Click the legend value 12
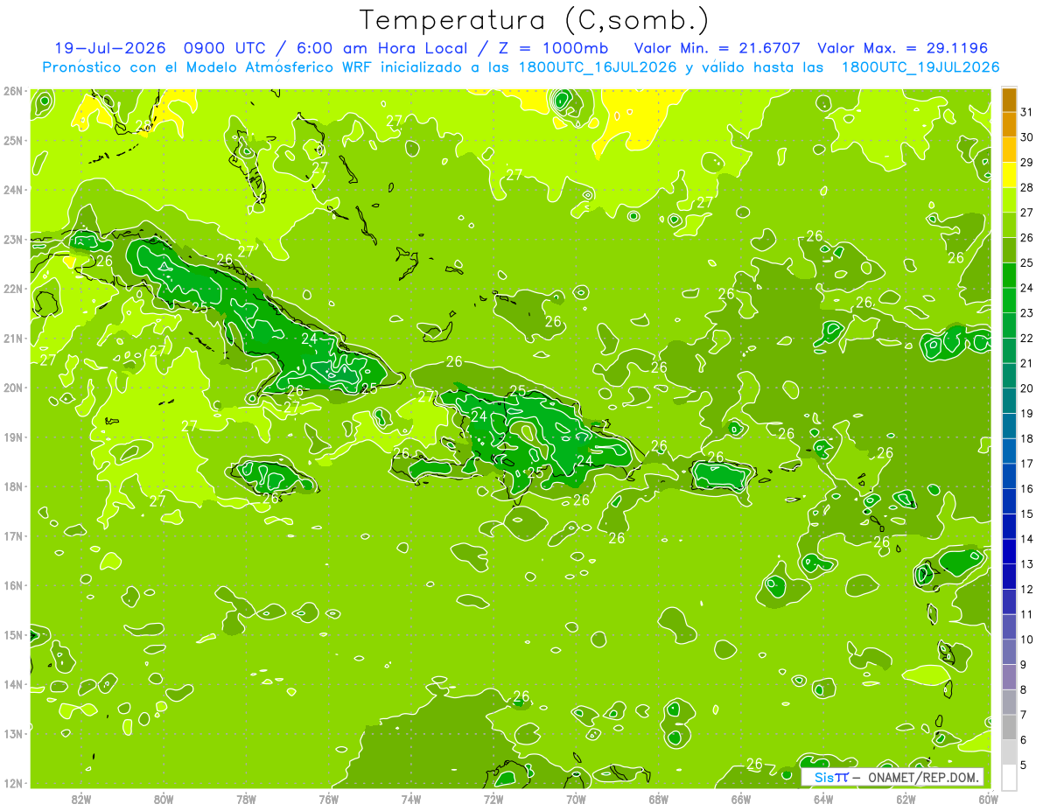This screenshot has width=1050, height=811. pyautogui.click(x=1027, y=589)
